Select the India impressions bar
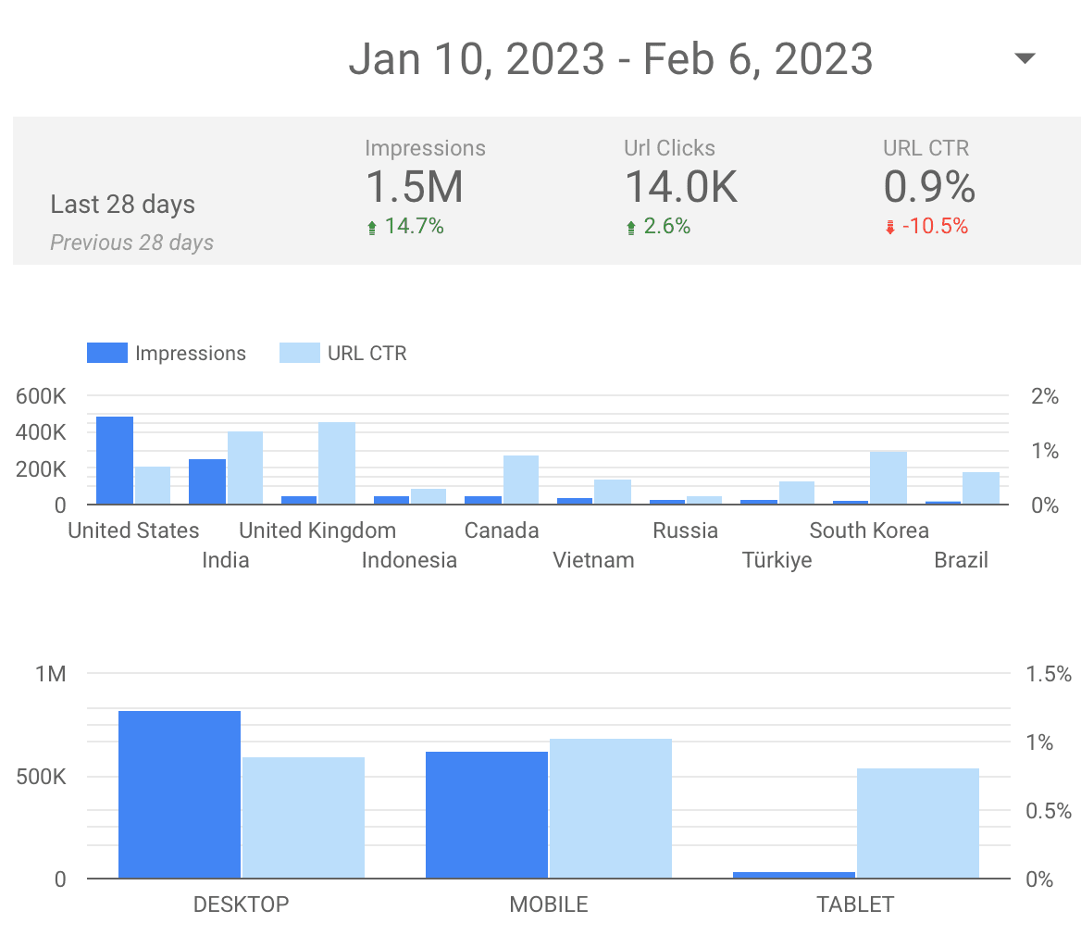This screenshot has height=948, width=1081. (x=207, y=481)
